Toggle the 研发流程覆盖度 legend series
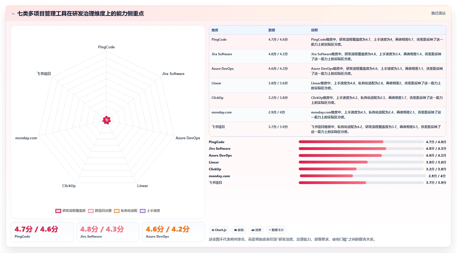 pyautogui.click(x=70, y=211)
